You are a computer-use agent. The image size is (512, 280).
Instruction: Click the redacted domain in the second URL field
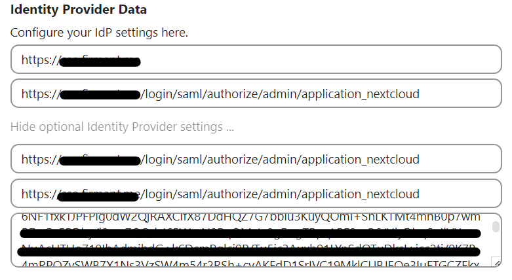coord(100,95)
